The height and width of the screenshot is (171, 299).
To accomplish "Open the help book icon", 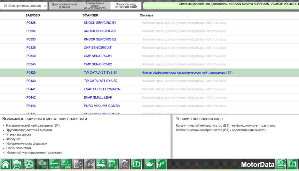I will click(293, 164).
